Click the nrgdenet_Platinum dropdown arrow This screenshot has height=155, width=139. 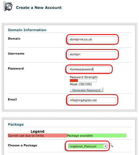point(105,146)
